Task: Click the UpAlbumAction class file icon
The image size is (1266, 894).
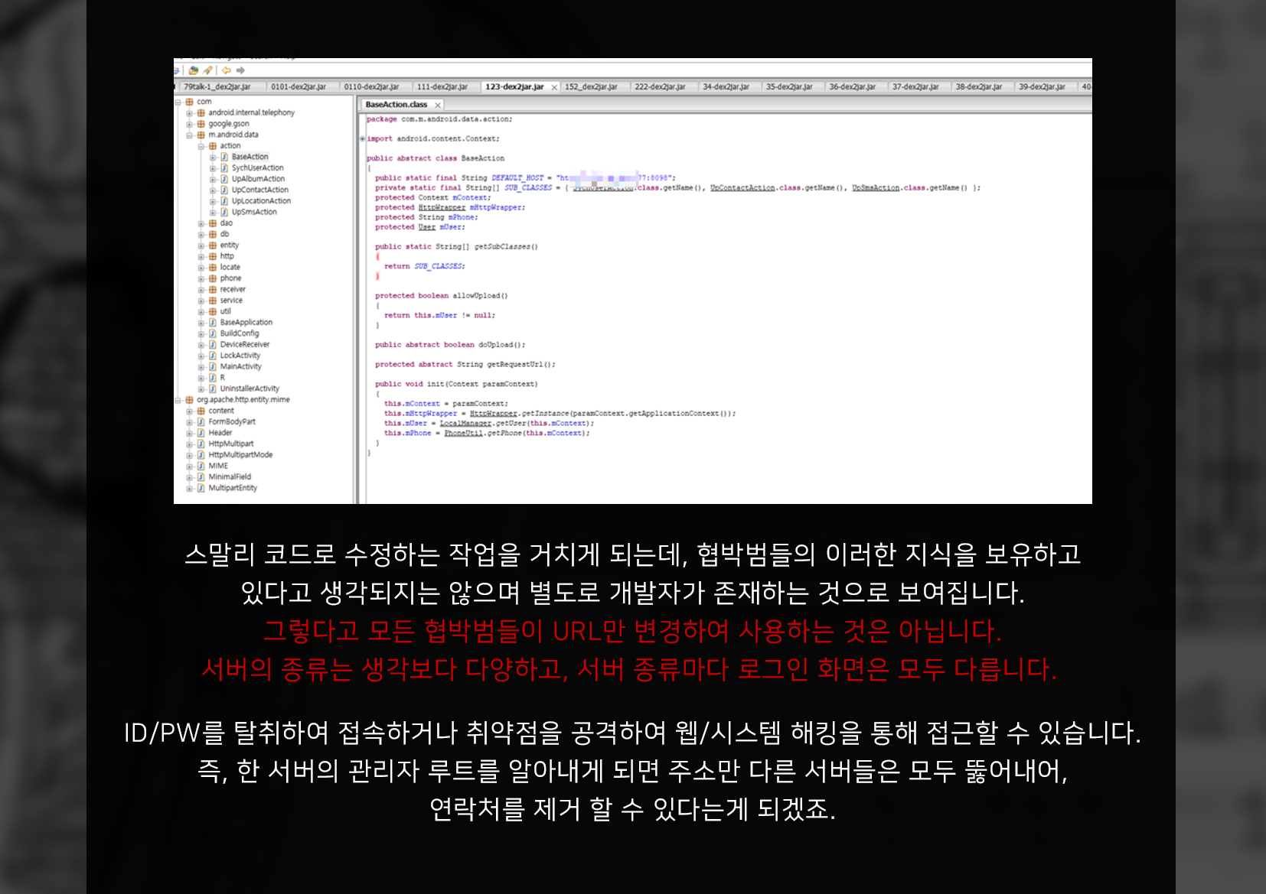Action: [224, 179]
